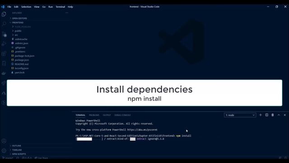Viewport: 289px width, 163px height.
Task: Switch to the DEBUG CONSOLE tab
Action: (x=122, y=115)
